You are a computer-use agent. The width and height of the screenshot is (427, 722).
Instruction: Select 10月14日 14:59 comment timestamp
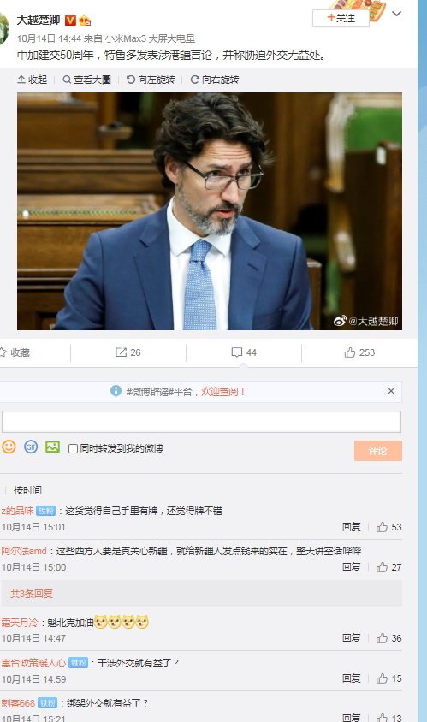click(x=33, y=679)
